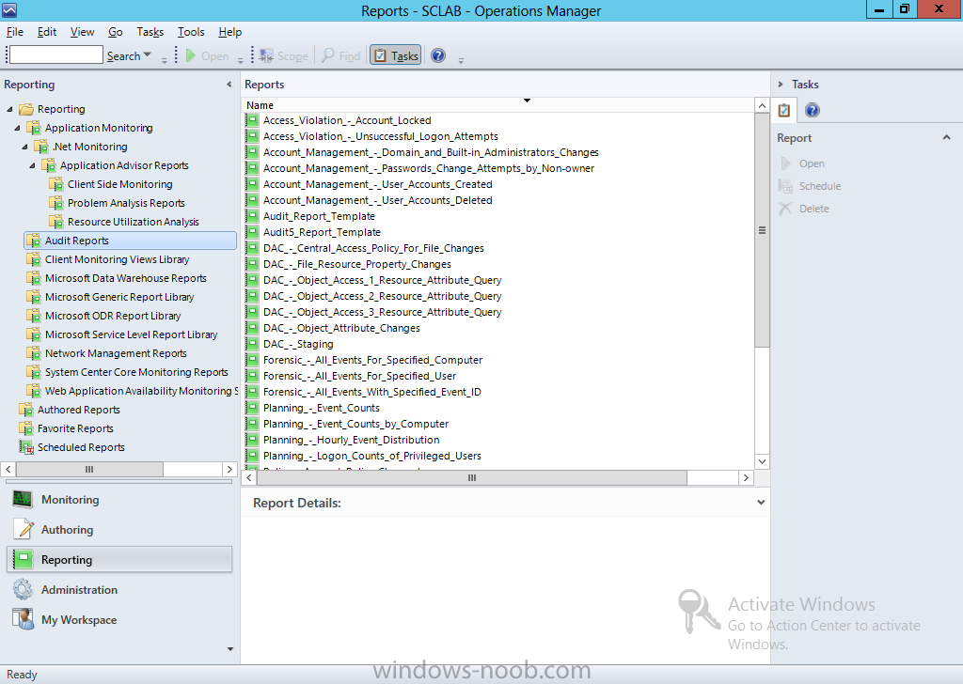Select Favorite Reports folder icon
The width and height of the screenshot is (963, 684).
26,428
